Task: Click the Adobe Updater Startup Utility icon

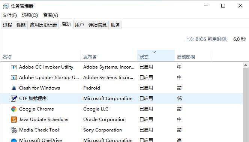Action: click(x=14, y=78)
